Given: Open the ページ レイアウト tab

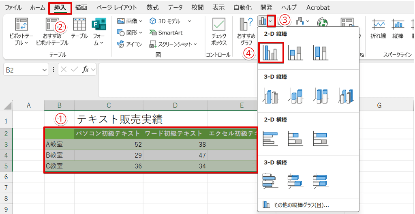Looking at the screenshot, I should tap(117, 8).
